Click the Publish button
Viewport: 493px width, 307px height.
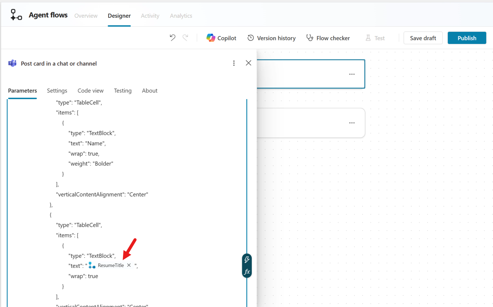click(x=467, y=38)
